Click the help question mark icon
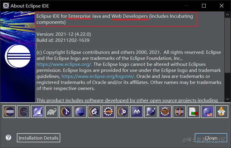Screen dimensions: 231x148 tap(8, 137)
